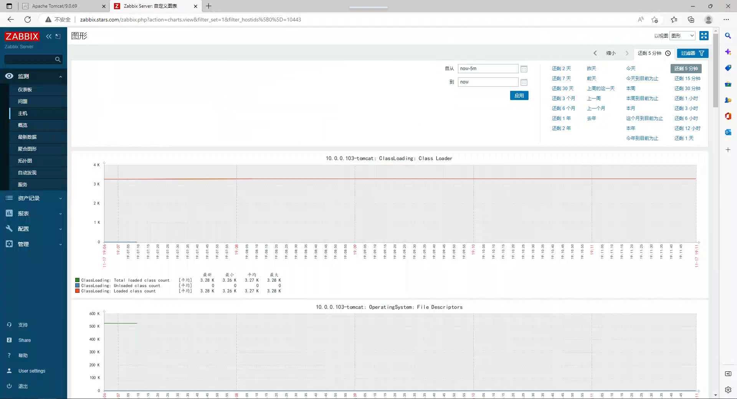Switch to Apache Tomcat/9.0.69 tab
Viewport: 737px width, 399px height.
[64, 6]
